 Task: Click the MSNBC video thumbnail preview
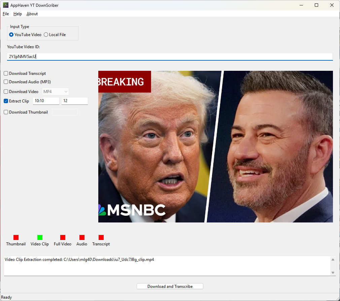(215, 147)
